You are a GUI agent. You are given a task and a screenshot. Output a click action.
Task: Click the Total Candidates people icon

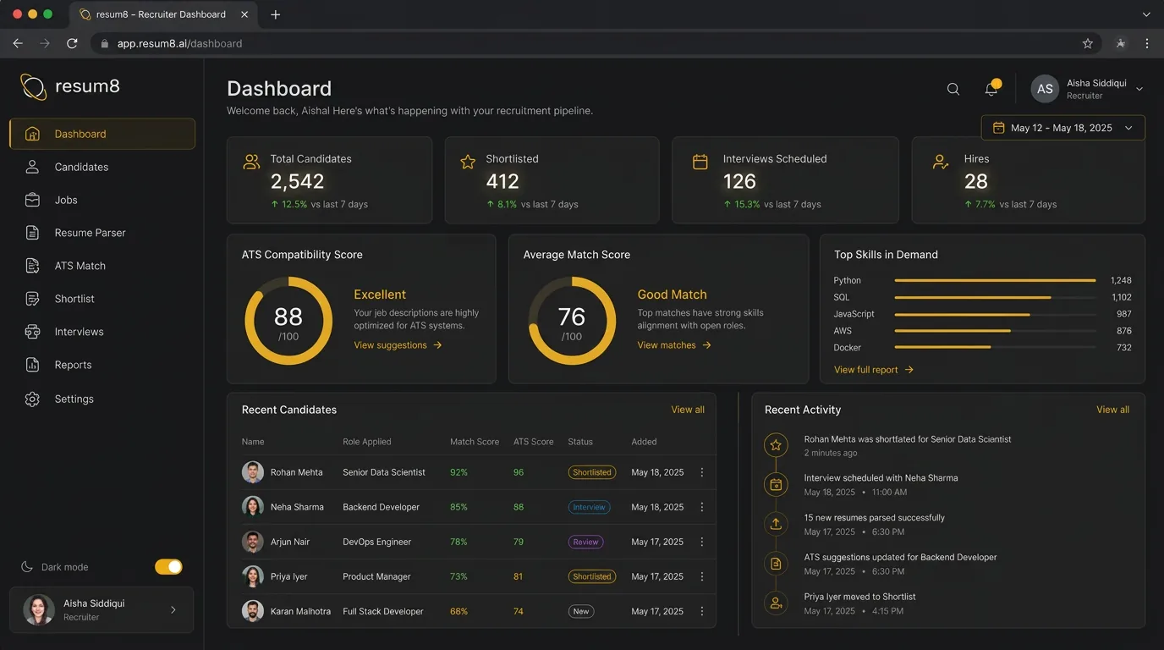pos(251,162)
